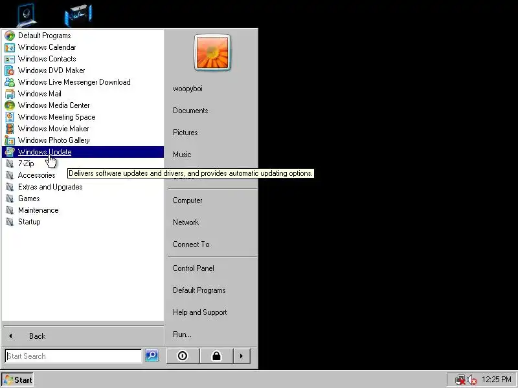Click the Default Programs globe icon in the program list
This screenshot has width=518, height=388.
(x=10, y=36)
